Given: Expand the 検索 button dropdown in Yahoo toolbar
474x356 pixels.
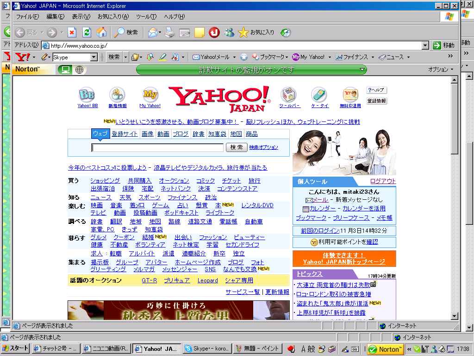Looking at the screenshot, I should pos(125,57).
